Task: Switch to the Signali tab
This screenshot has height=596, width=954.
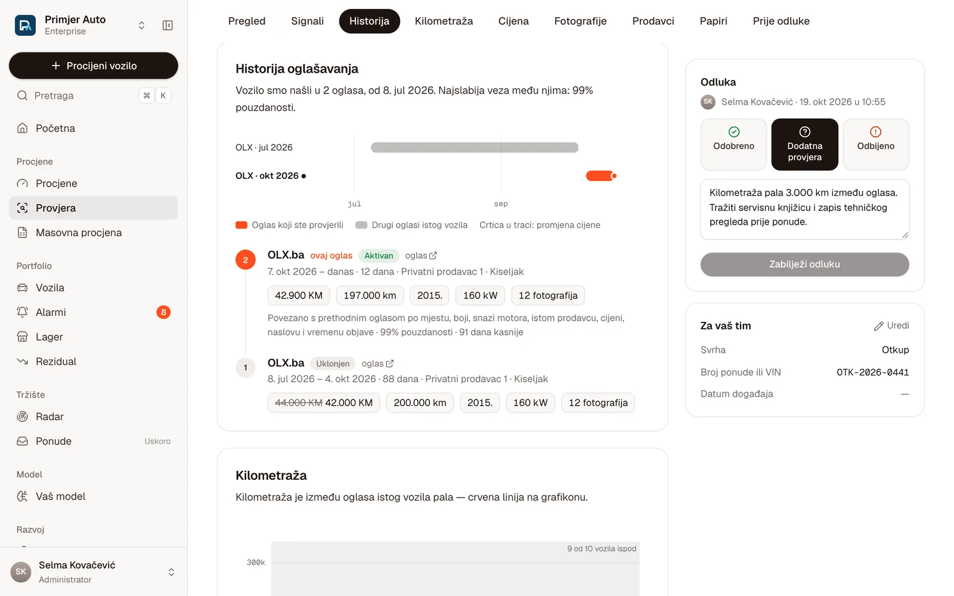Action: click(x=307, y=21)
